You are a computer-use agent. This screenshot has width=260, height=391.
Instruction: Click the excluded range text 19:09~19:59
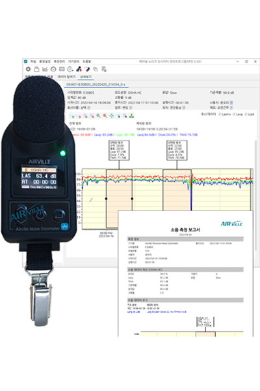coord(144,129)
